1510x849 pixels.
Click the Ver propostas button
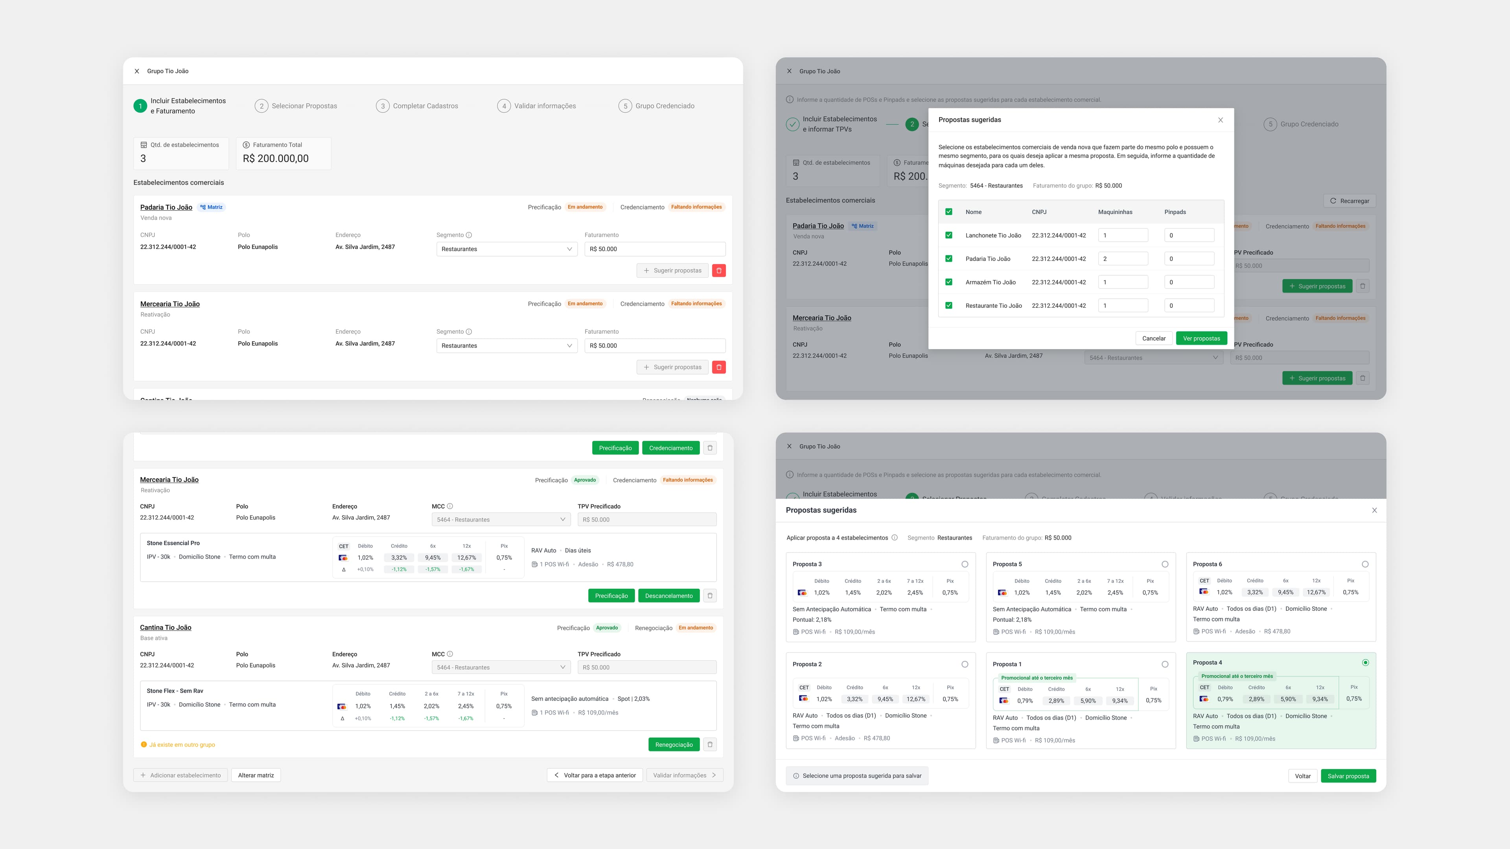(1201, 339)
